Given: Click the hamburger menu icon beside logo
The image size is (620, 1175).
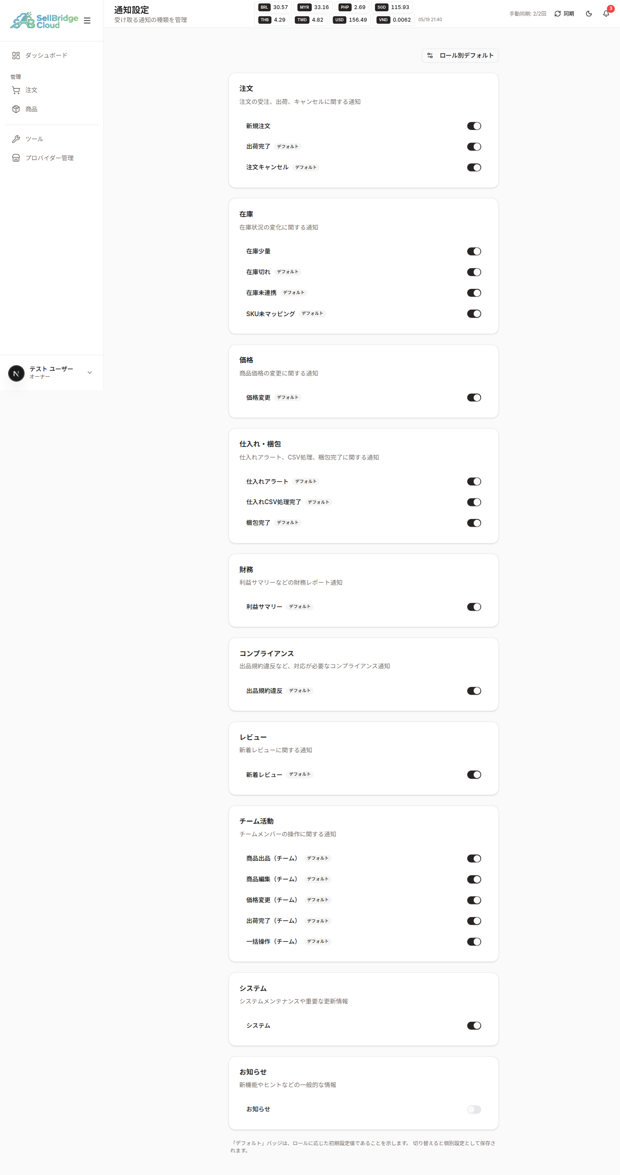Looking at the screenshot, I should pos(87,20).
